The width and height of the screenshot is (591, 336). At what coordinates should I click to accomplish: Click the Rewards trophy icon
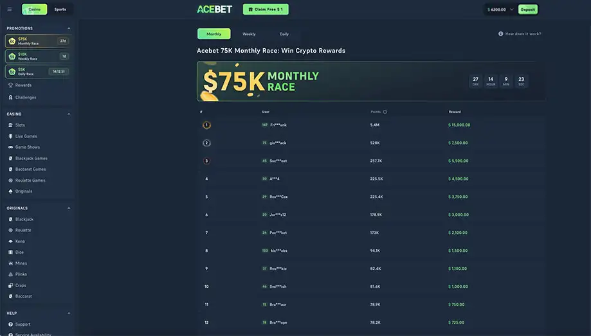click(10, 85)
